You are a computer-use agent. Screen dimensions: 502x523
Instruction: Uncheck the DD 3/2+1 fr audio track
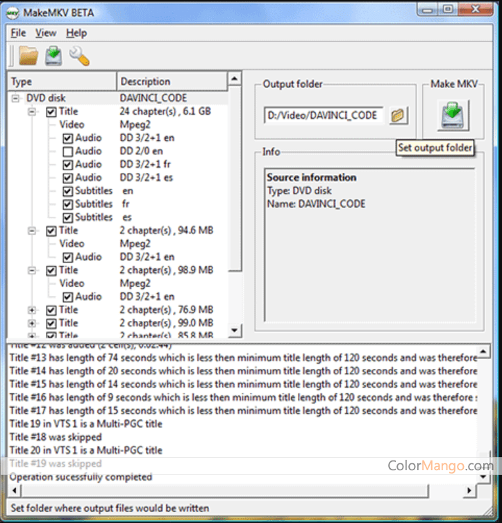pyautogui.click(x=67, y=165)
